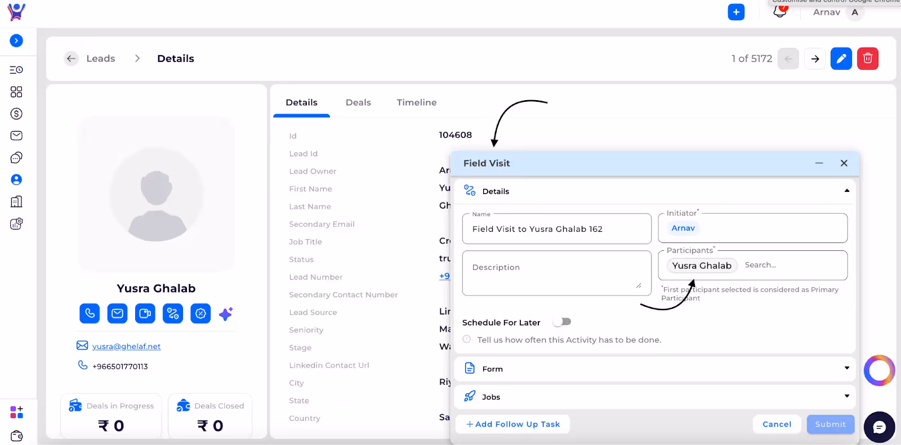
Task: Click the Initiator field with Arnav
Action: (753, 228)
